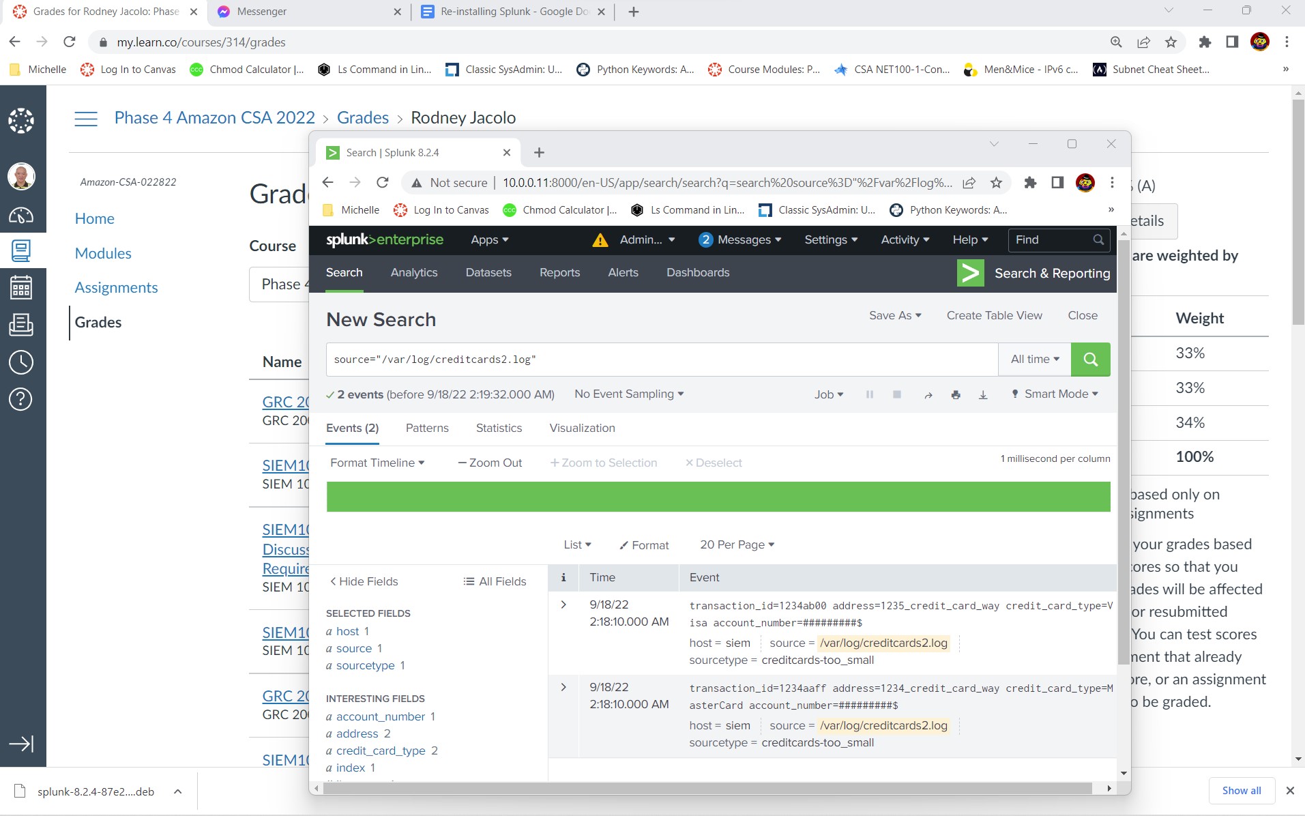Open Search & Reporting via the green Splunk icon

click(971, 272)
